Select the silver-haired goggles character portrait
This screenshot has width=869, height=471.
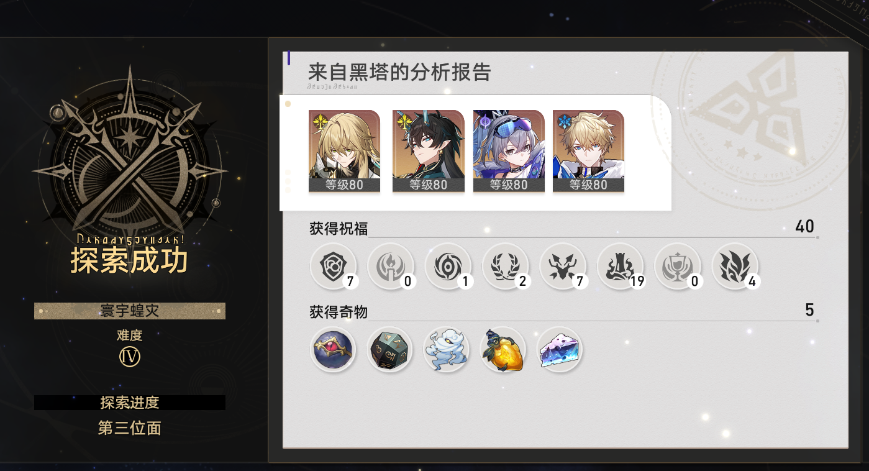[x=509, y=151]
